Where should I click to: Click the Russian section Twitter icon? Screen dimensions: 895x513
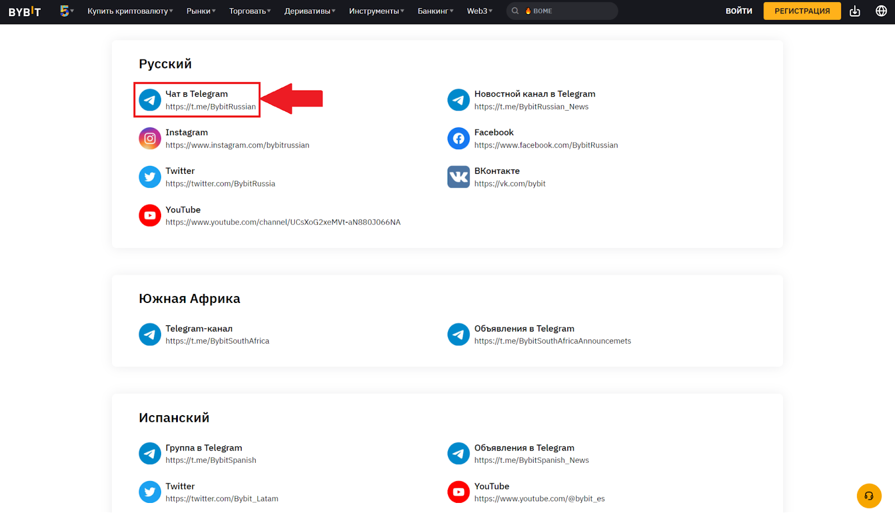point(150,177)
